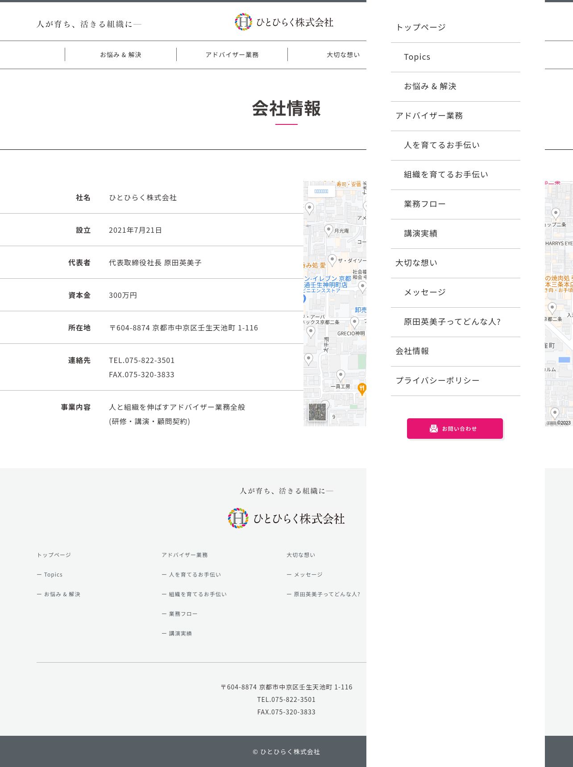Screen dimensions: 573x767
Task: Click the copyright text © ひとひらく株式会社
Action: pos(286,751)
